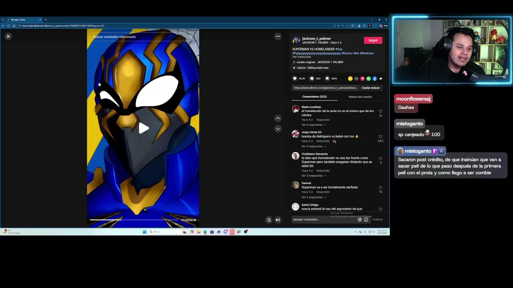Like Cholibiano Danzante's comment

coord(380,158)
